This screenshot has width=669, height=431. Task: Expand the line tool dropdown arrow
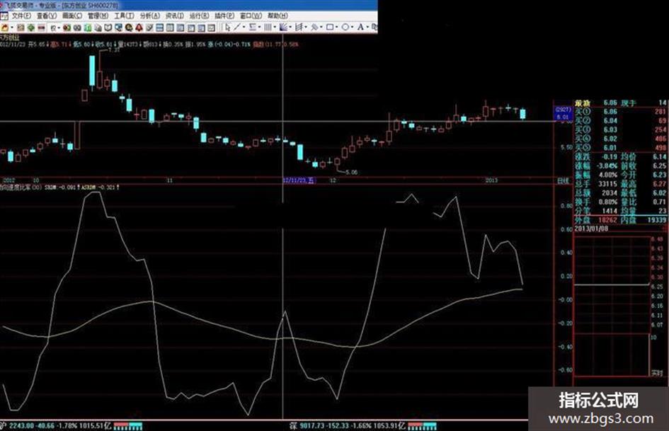click(244, 27)
